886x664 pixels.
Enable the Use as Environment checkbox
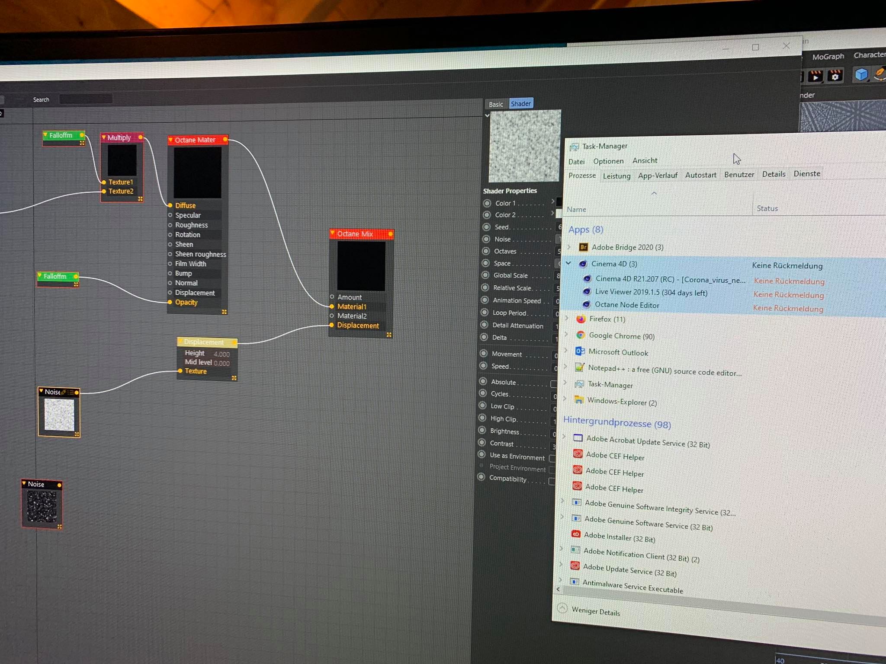552,458
